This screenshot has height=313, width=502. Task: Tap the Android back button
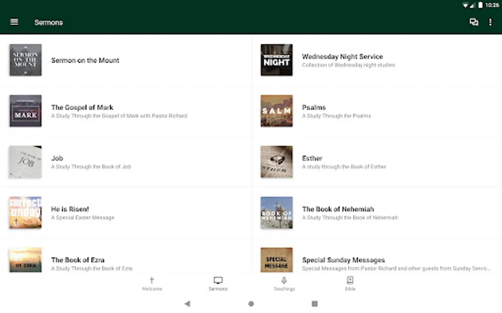188,304
